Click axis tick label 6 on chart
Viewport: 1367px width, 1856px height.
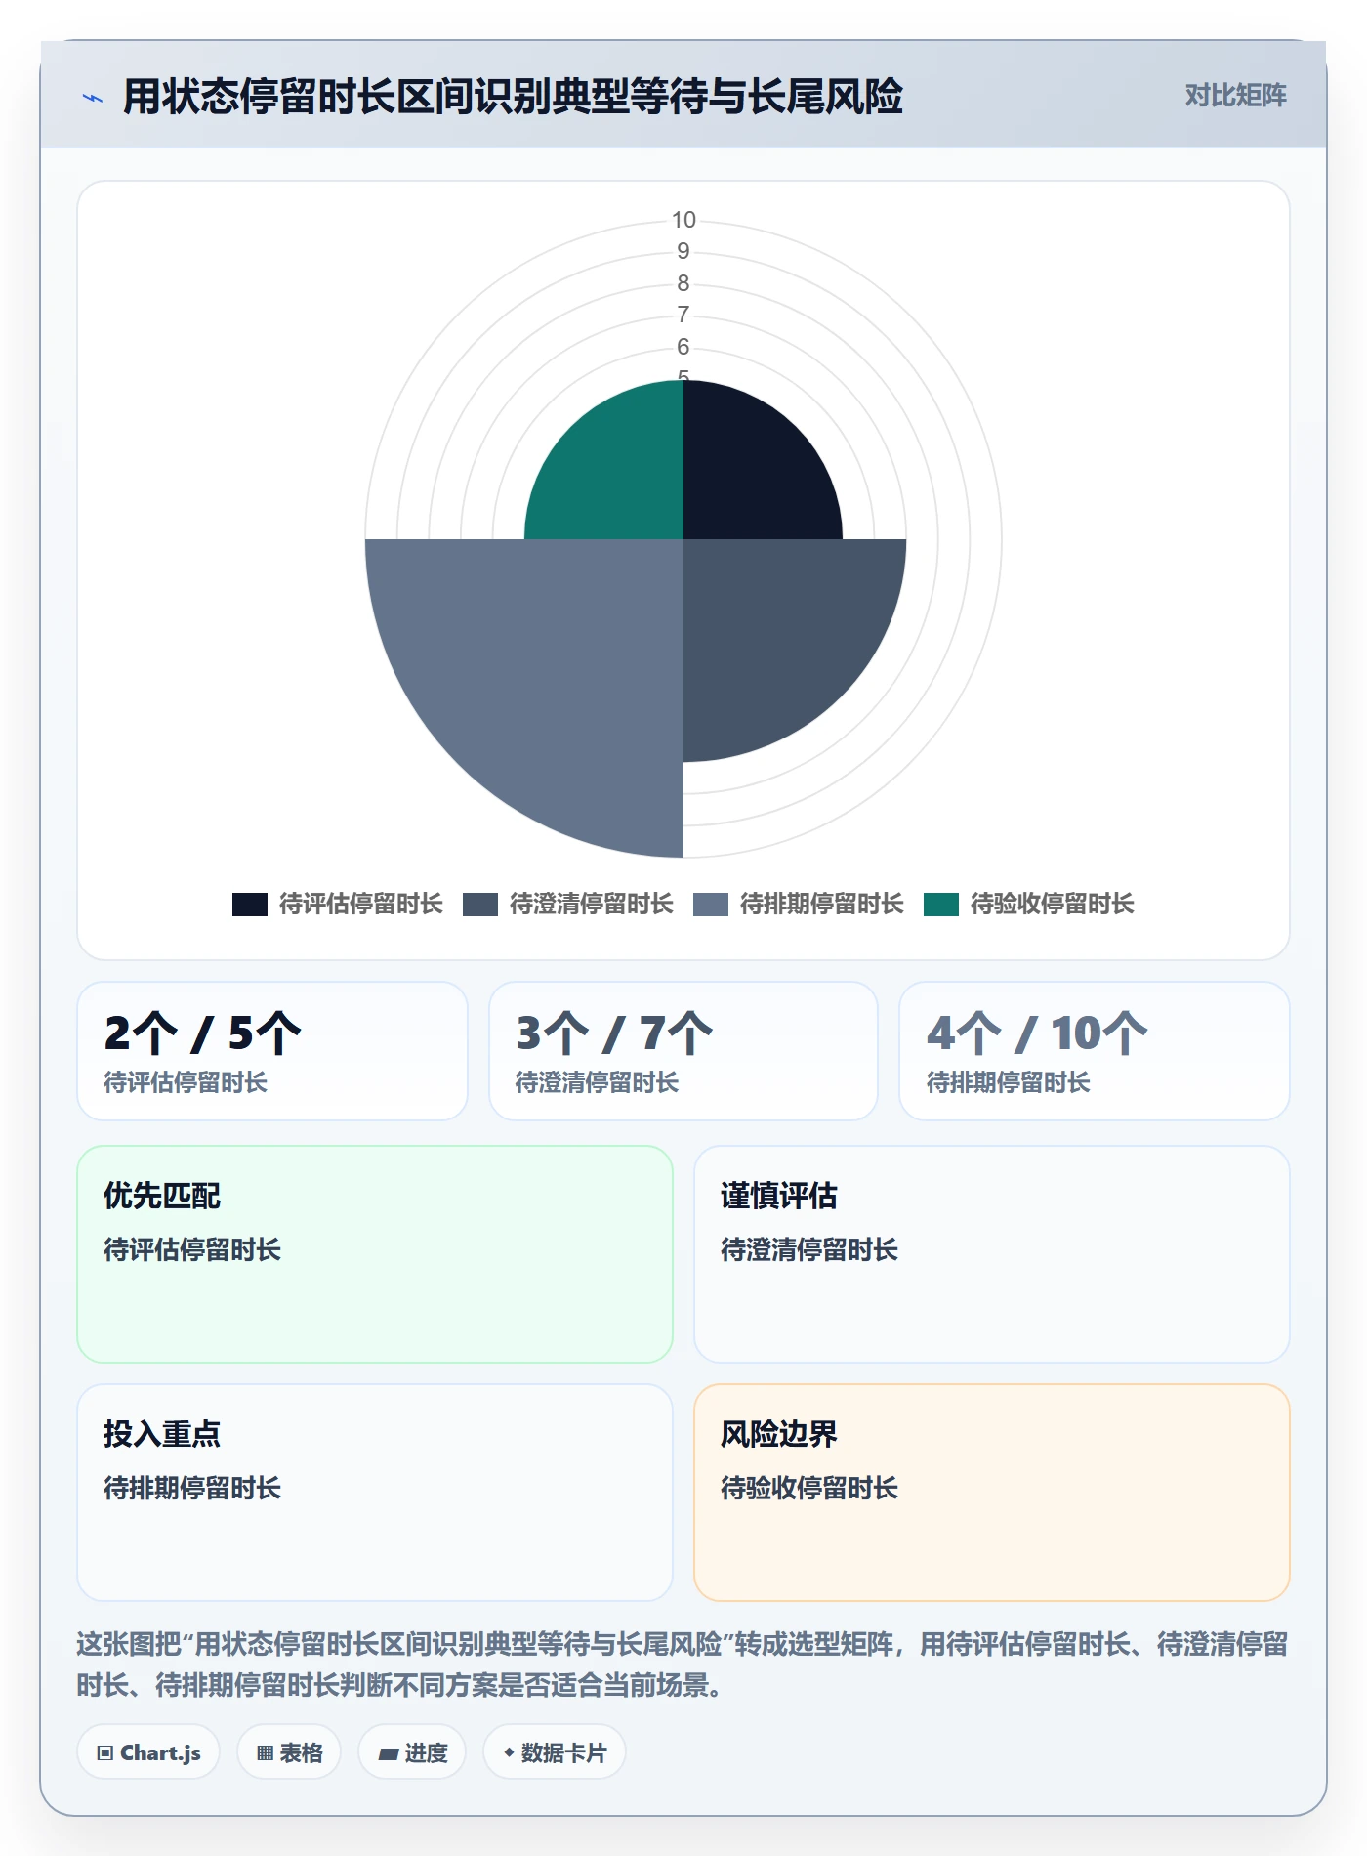pos(683,347)
